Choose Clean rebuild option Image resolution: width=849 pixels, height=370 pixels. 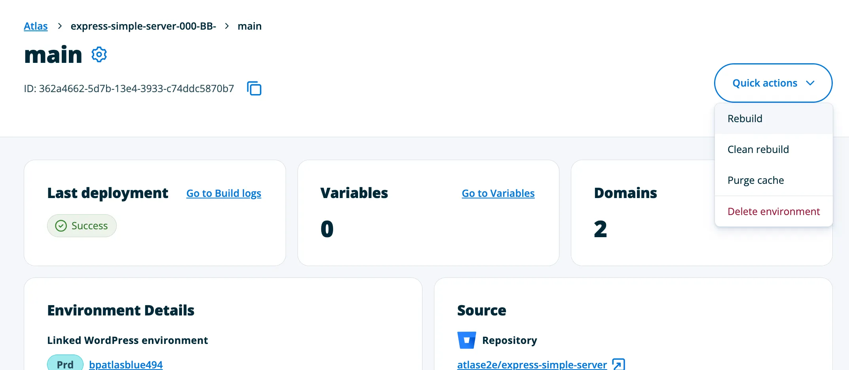coord(758,149)
